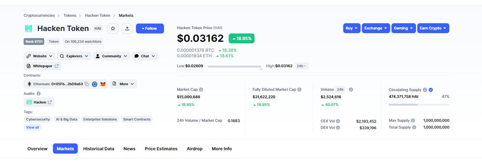482x162 pixels.
Task: Open the News tab
Action: [x=129, y=148]
